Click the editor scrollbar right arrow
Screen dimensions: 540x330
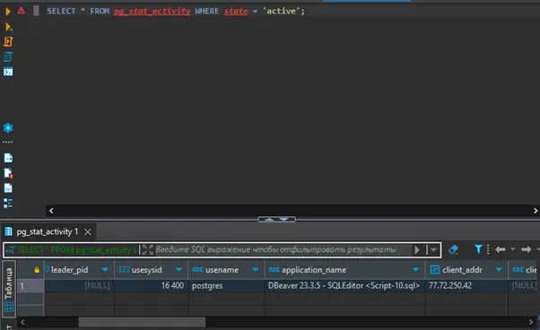coord(536,211)
